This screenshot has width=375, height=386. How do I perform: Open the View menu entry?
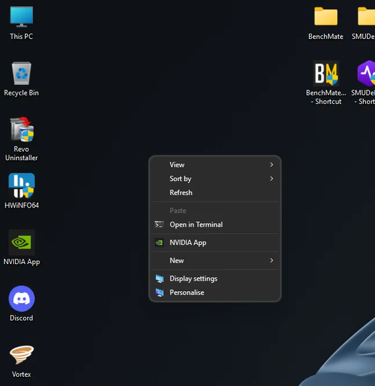[215, 165]
